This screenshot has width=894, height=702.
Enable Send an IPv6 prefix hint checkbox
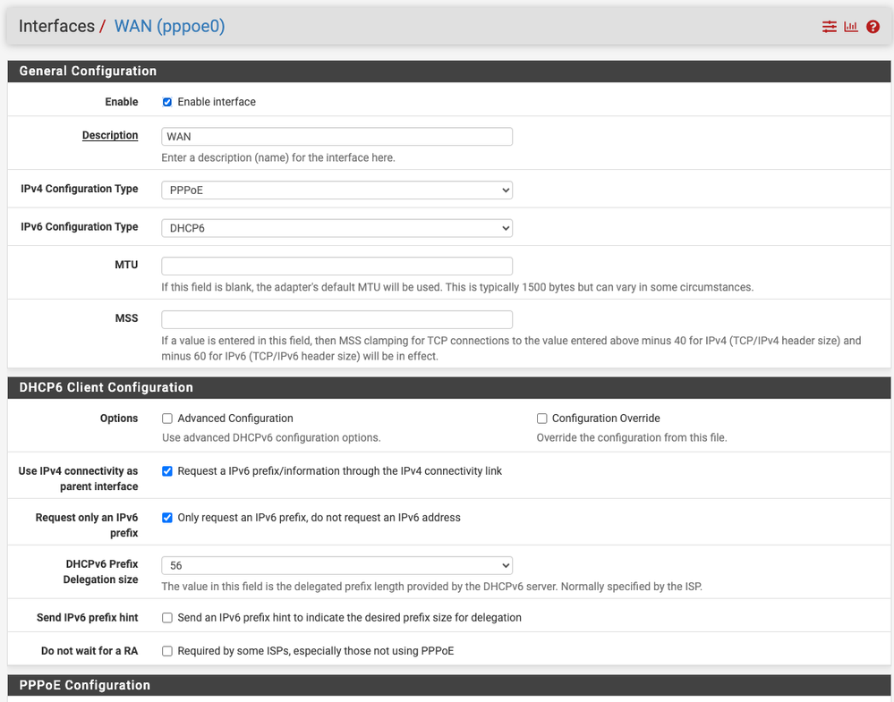tap(167, 618)
